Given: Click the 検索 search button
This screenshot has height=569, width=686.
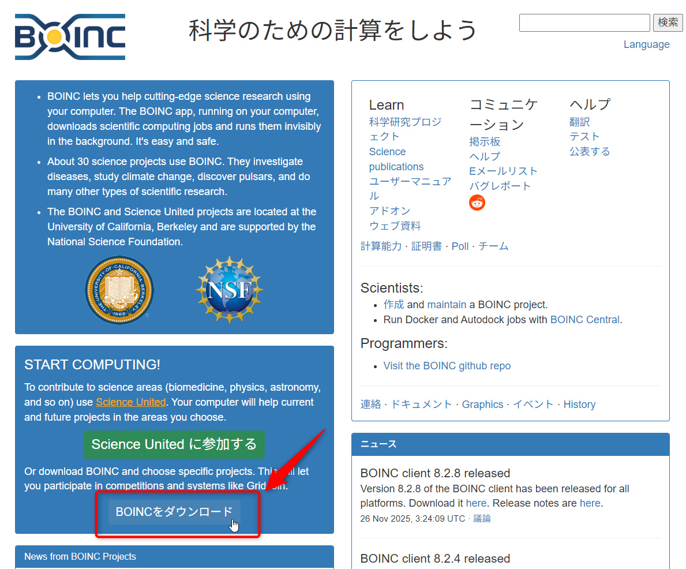Looking at the screenshot, I should 668,22.
